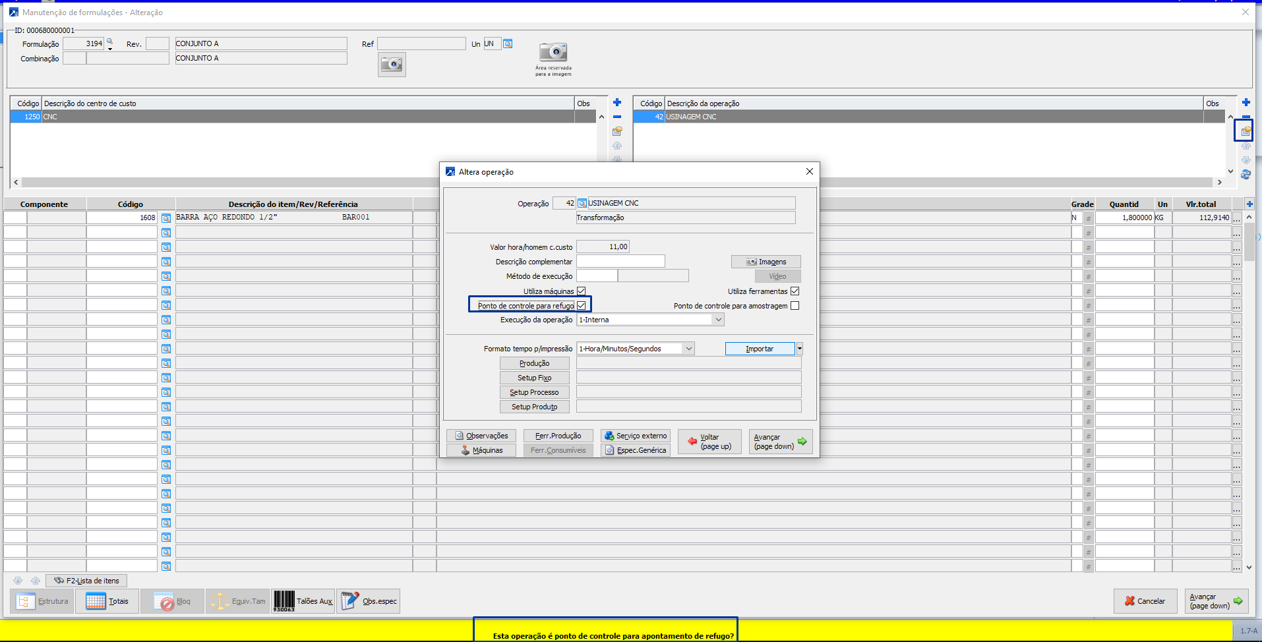Open the Estrutura view
Screen dimensions: 1262x642
(43, 601)
